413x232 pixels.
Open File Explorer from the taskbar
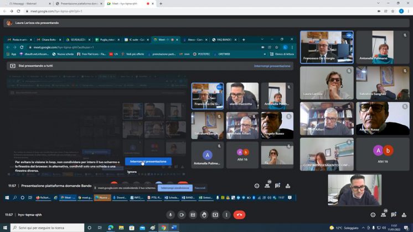pos(121,228)
